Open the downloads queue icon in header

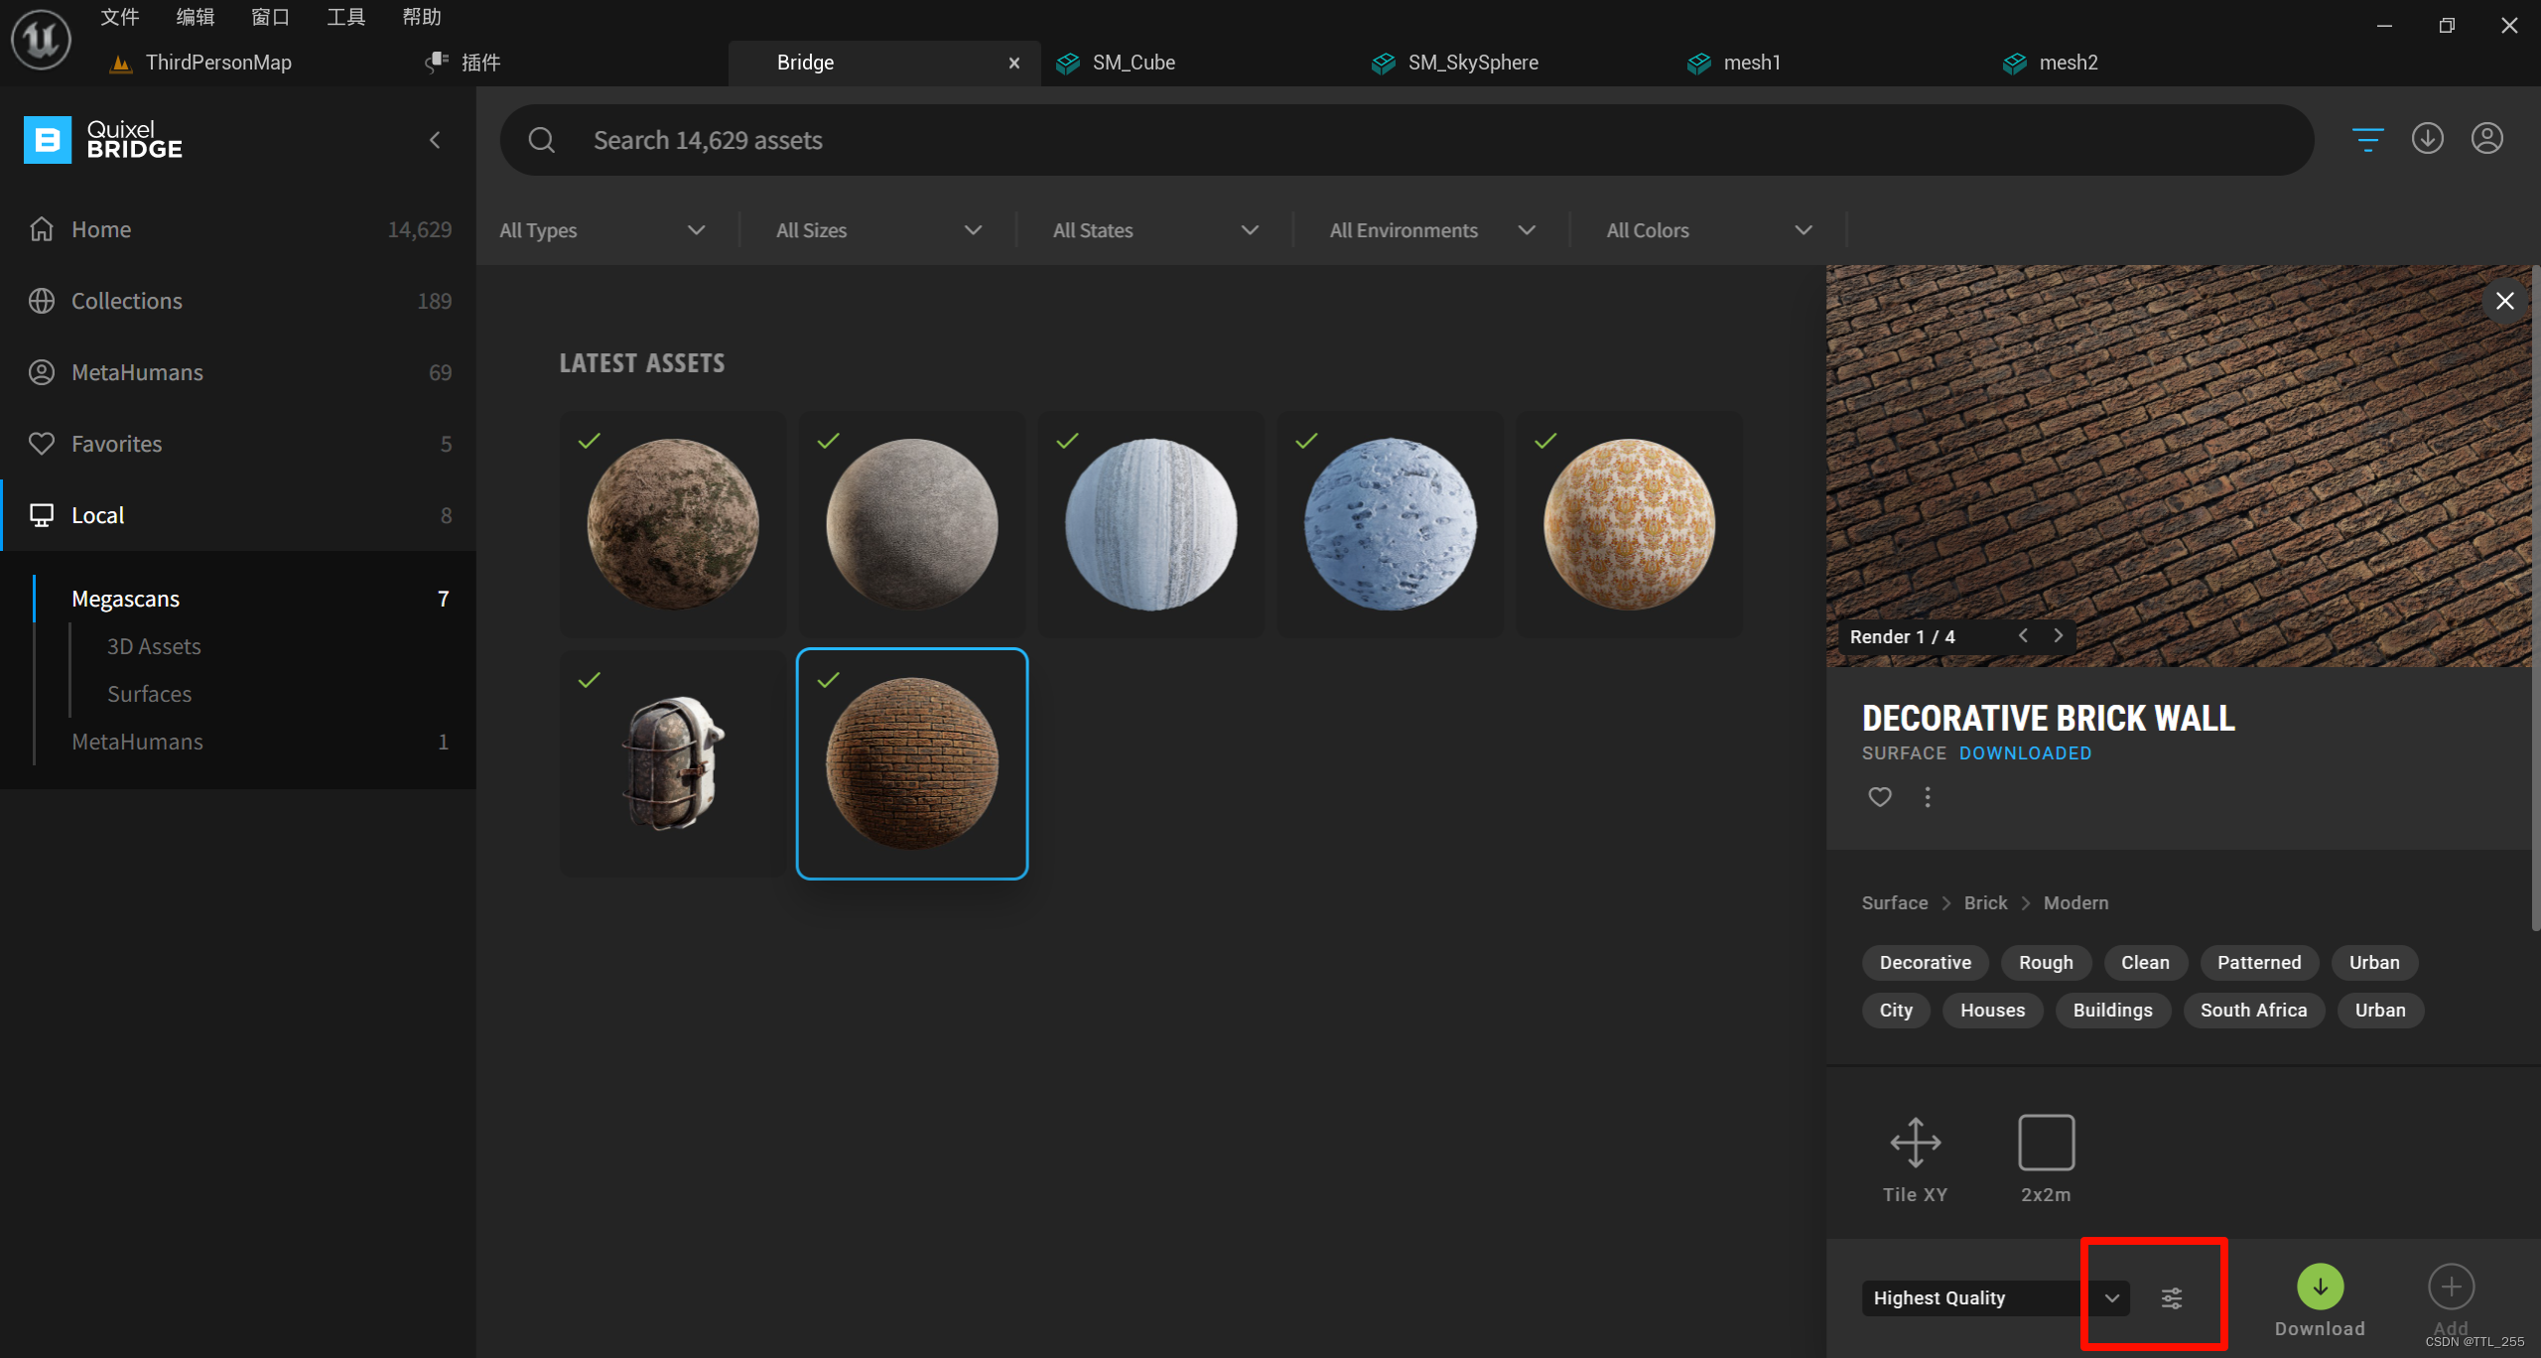pyautogui.click(x=2427, y=139)
